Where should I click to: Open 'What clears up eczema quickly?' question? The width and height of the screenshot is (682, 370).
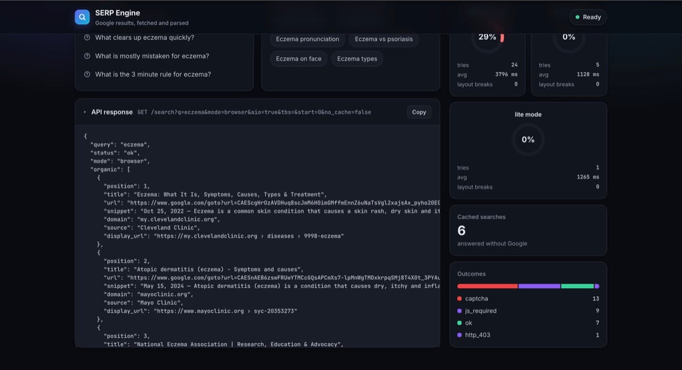(x=144, y=37)
